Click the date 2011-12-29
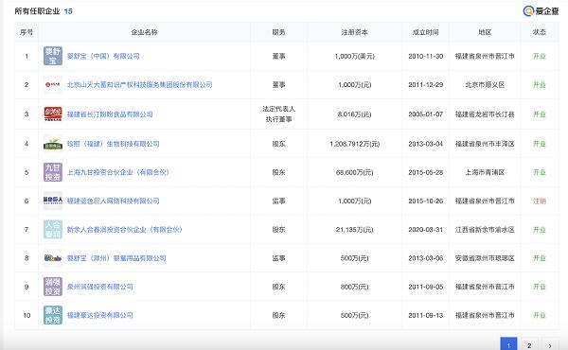This screenshot has width=568, height=350. coord(426,85)
